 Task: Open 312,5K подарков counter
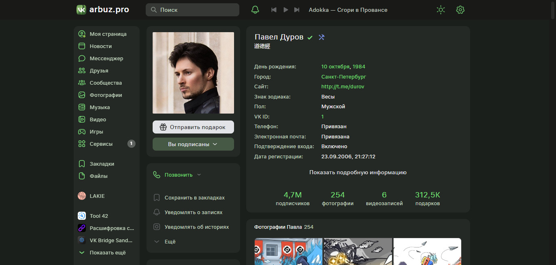coord(427,199)
